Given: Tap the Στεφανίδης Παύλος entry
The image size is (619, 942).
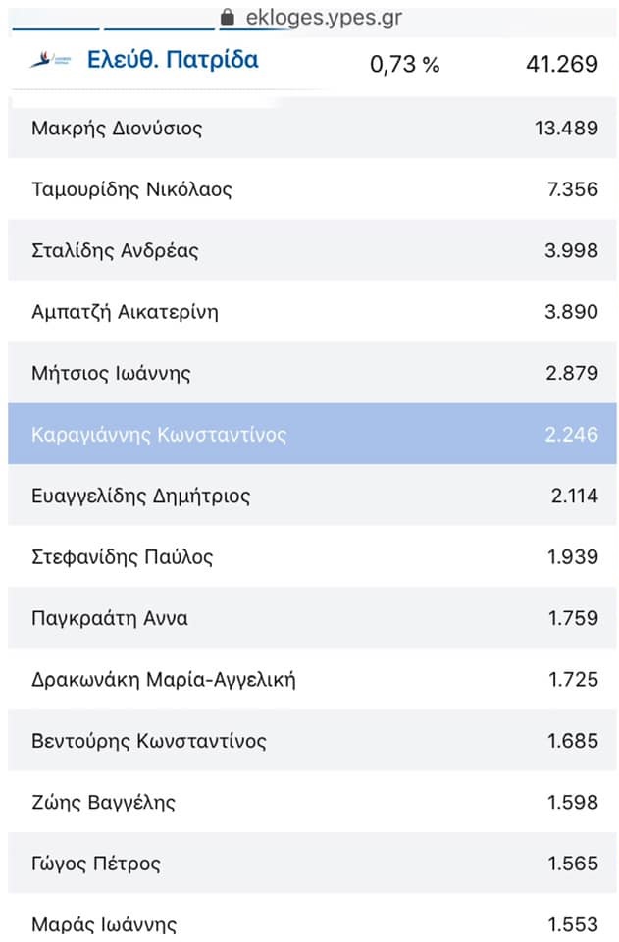Looking at the screenshot, I should tap(312, 557).
